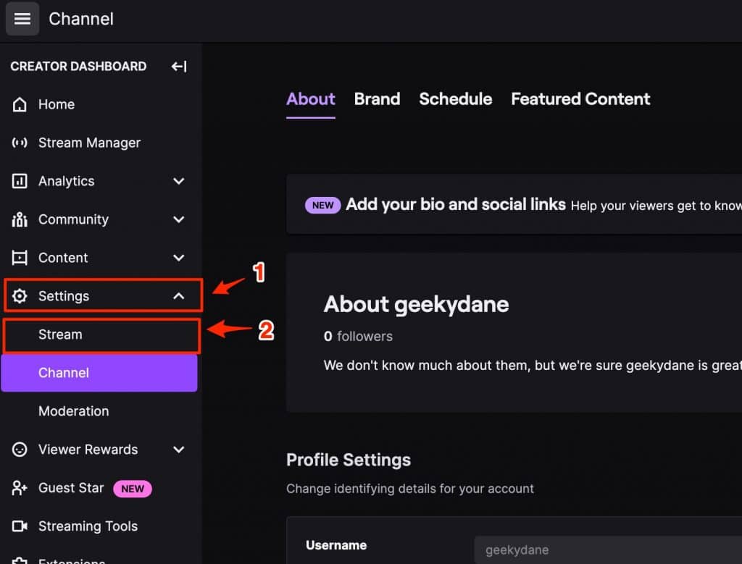Switch to the About tab
This screenshot has height=564, width=742.
pyautogui.click(x=310, y=99)
